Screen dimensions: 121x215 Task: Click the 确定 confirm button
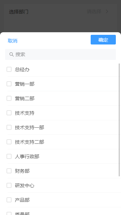[103, 40]
